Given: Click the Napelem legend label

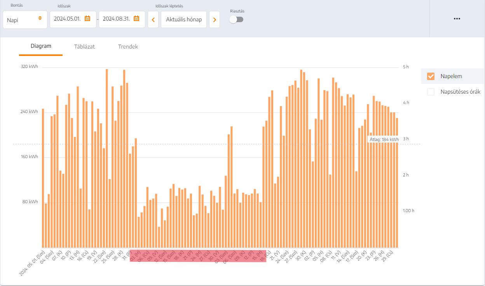Looking at the screenshot, I should (451, 76).
